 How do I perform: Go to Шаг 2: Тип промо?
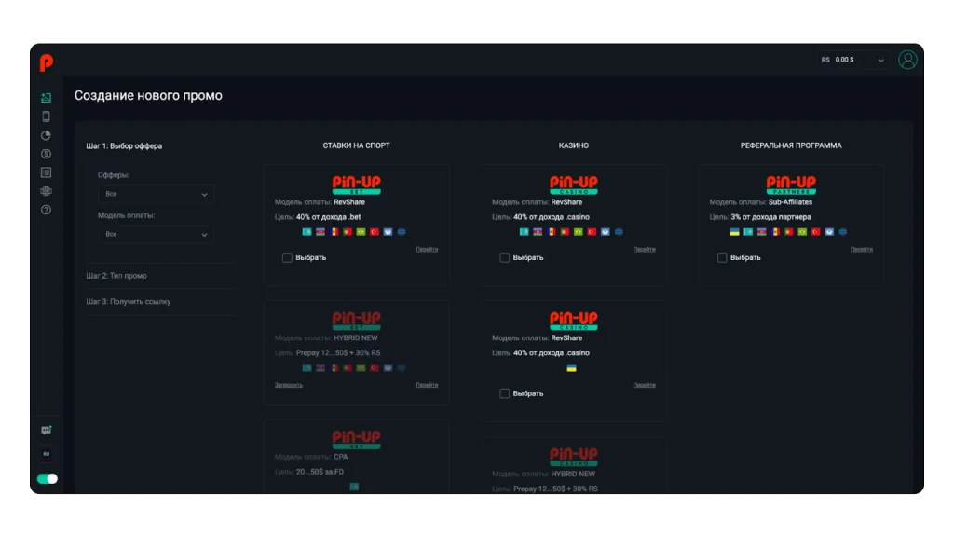pos(116,276)
